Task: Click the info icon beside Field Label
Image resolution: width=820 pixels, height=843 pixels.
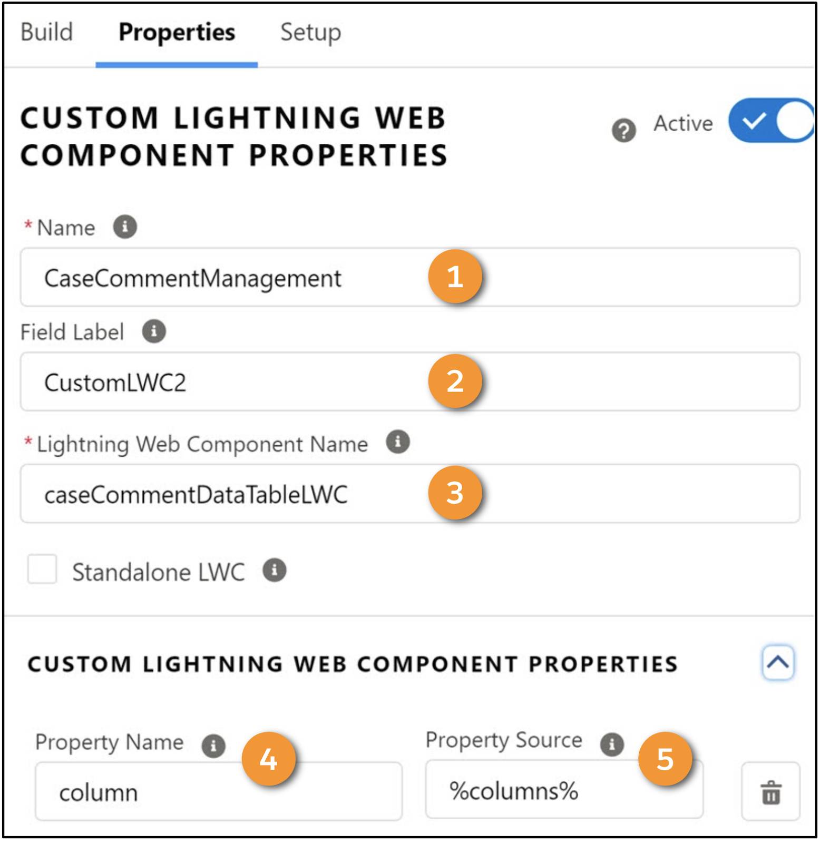Action: [154, 331]
